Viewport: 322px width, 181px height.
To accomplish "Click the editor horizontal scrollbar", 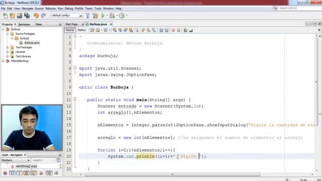I will pos(173,174).
